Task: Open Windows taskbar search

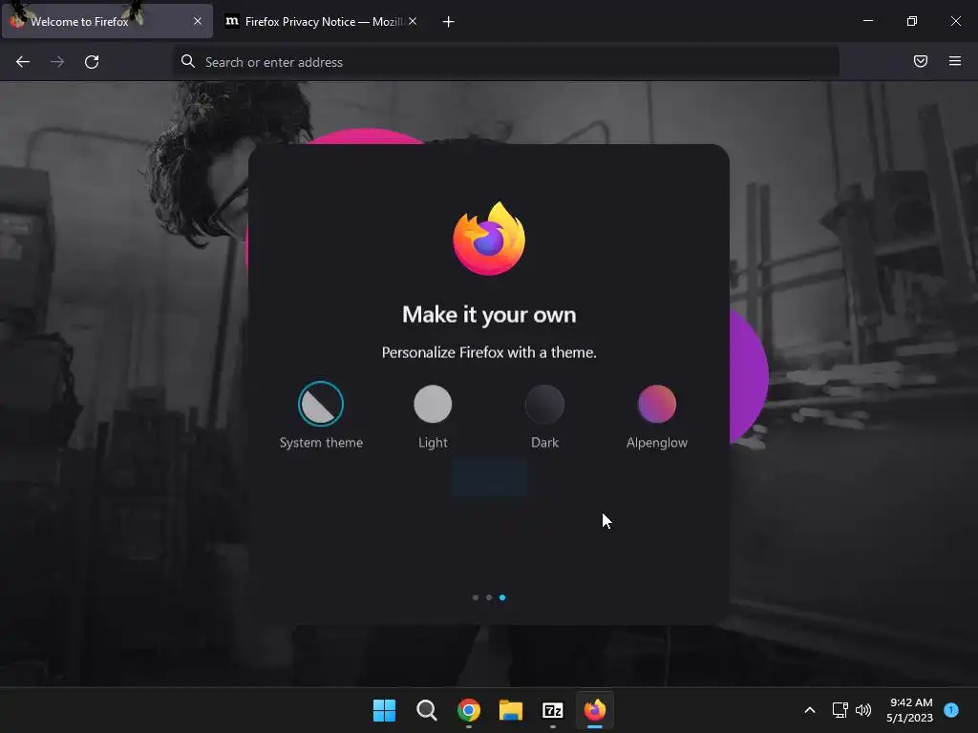Action: [x=427, y=710]
